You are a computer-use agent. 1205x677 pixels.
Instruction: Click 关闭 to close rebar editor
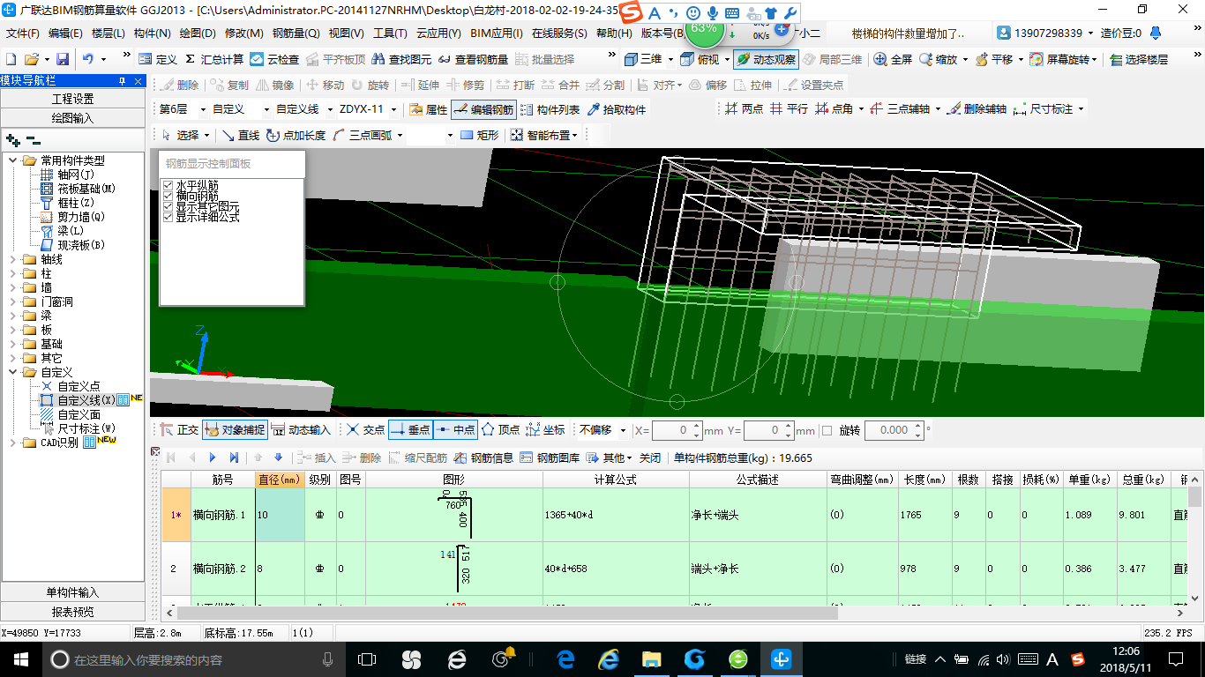click(650, 458)
